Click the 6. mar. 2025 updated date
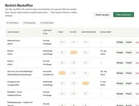Image resolution: width=139 pixels, height=106 pixels. coord(103,83)
